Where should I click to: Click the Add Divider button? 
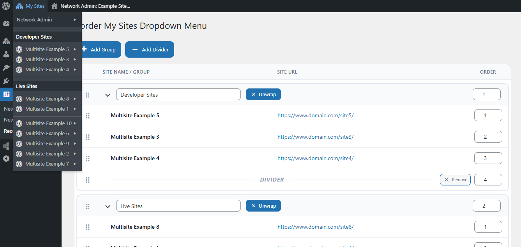click(x=150, y=50)
